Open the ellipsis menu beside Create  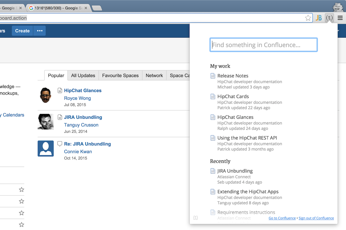[40, 31]
